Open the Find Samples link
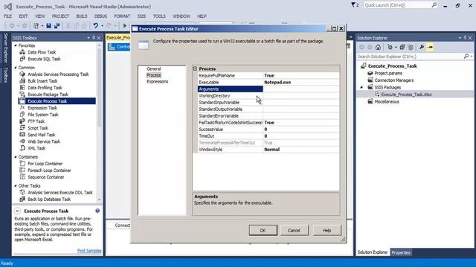476x268 pixels. click(89, 251)
